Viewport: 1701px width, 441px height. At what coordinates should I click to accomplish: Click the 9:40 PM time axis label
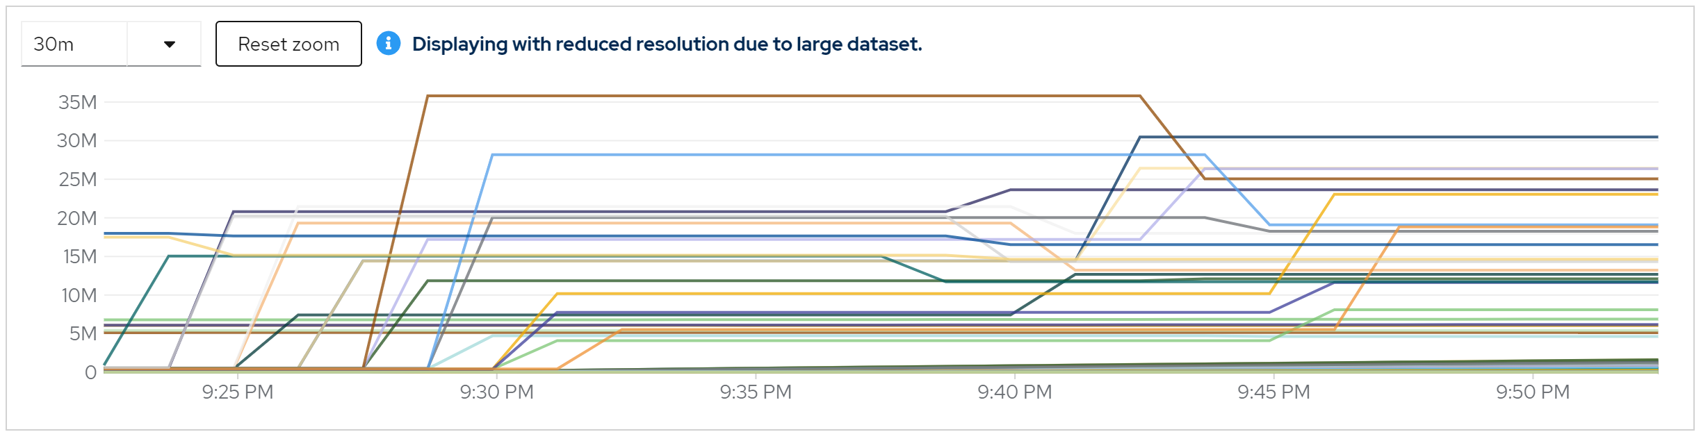coord(1015,392)
